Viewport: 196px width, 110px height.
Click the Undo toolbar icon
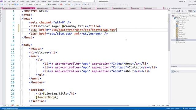21,4
